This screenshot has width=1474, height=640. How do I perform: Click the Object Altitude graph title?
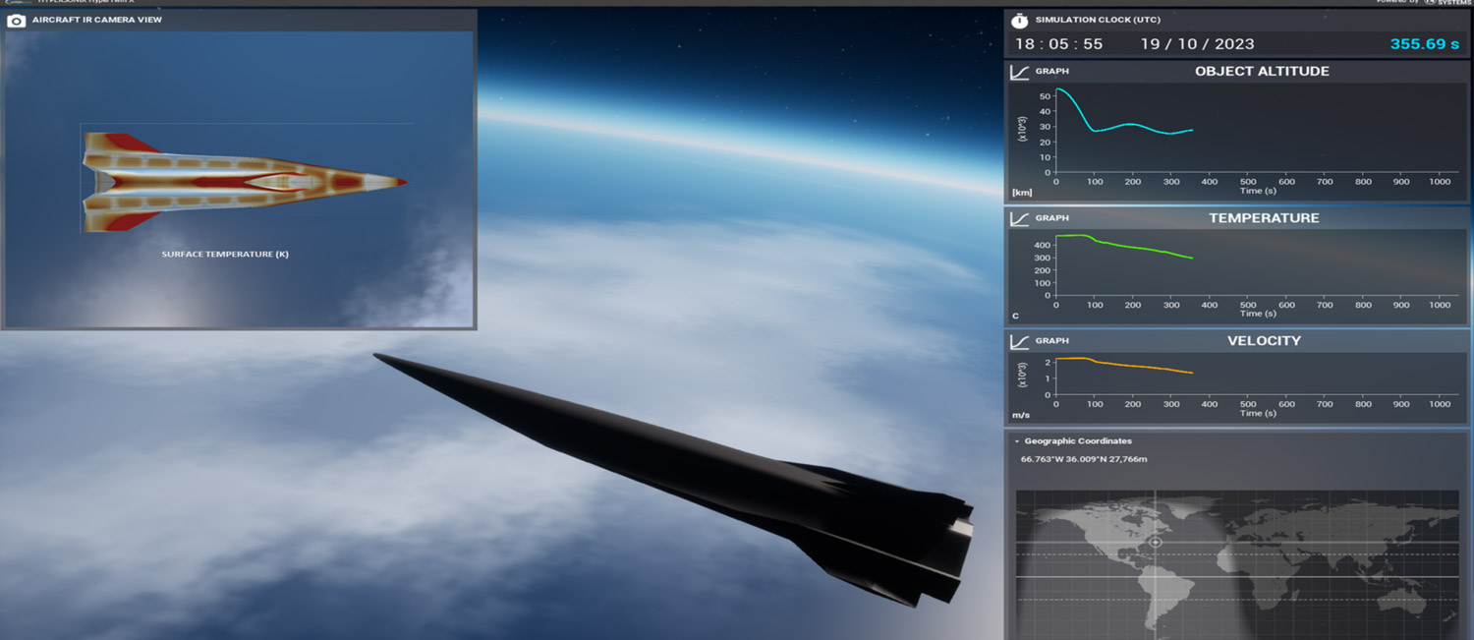[x=1262, y=72]
